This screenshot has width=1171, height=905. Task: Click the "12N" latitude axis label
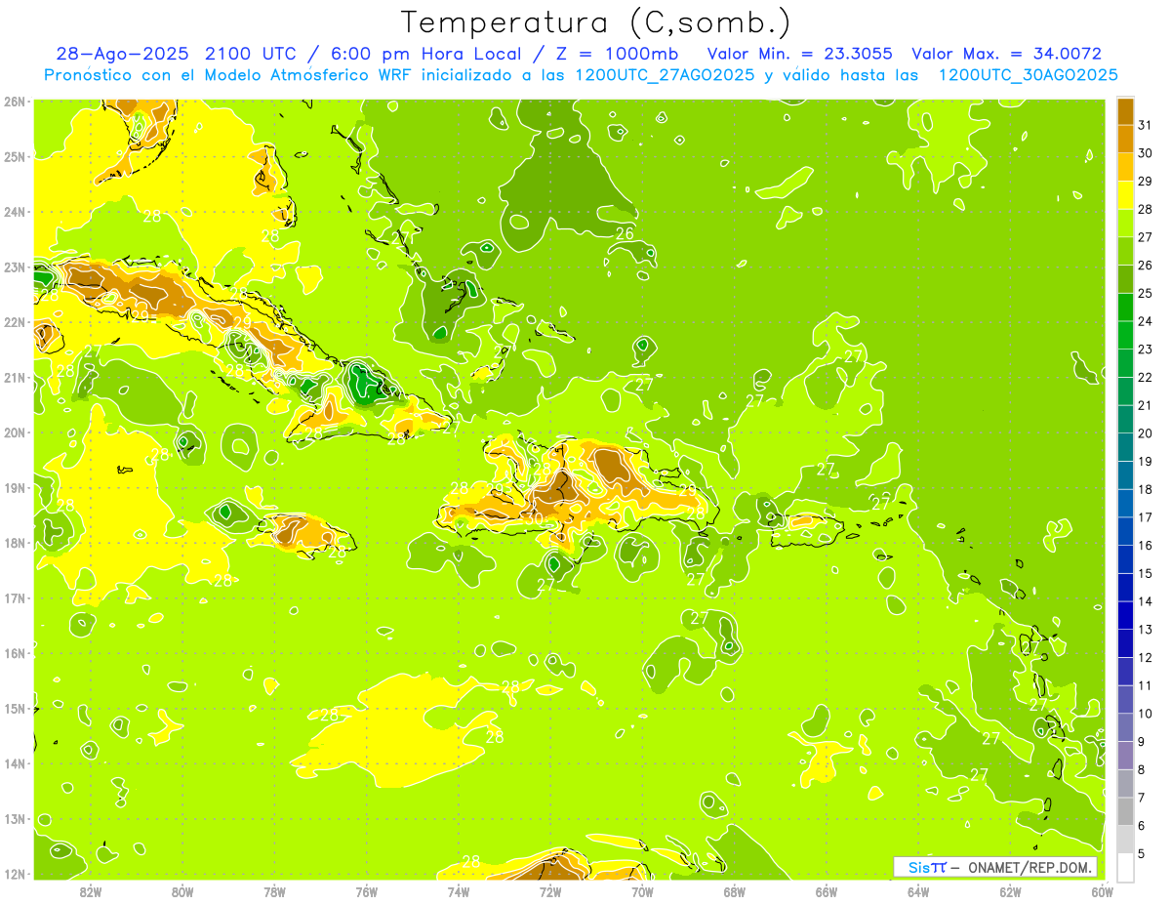coord(14,874)
